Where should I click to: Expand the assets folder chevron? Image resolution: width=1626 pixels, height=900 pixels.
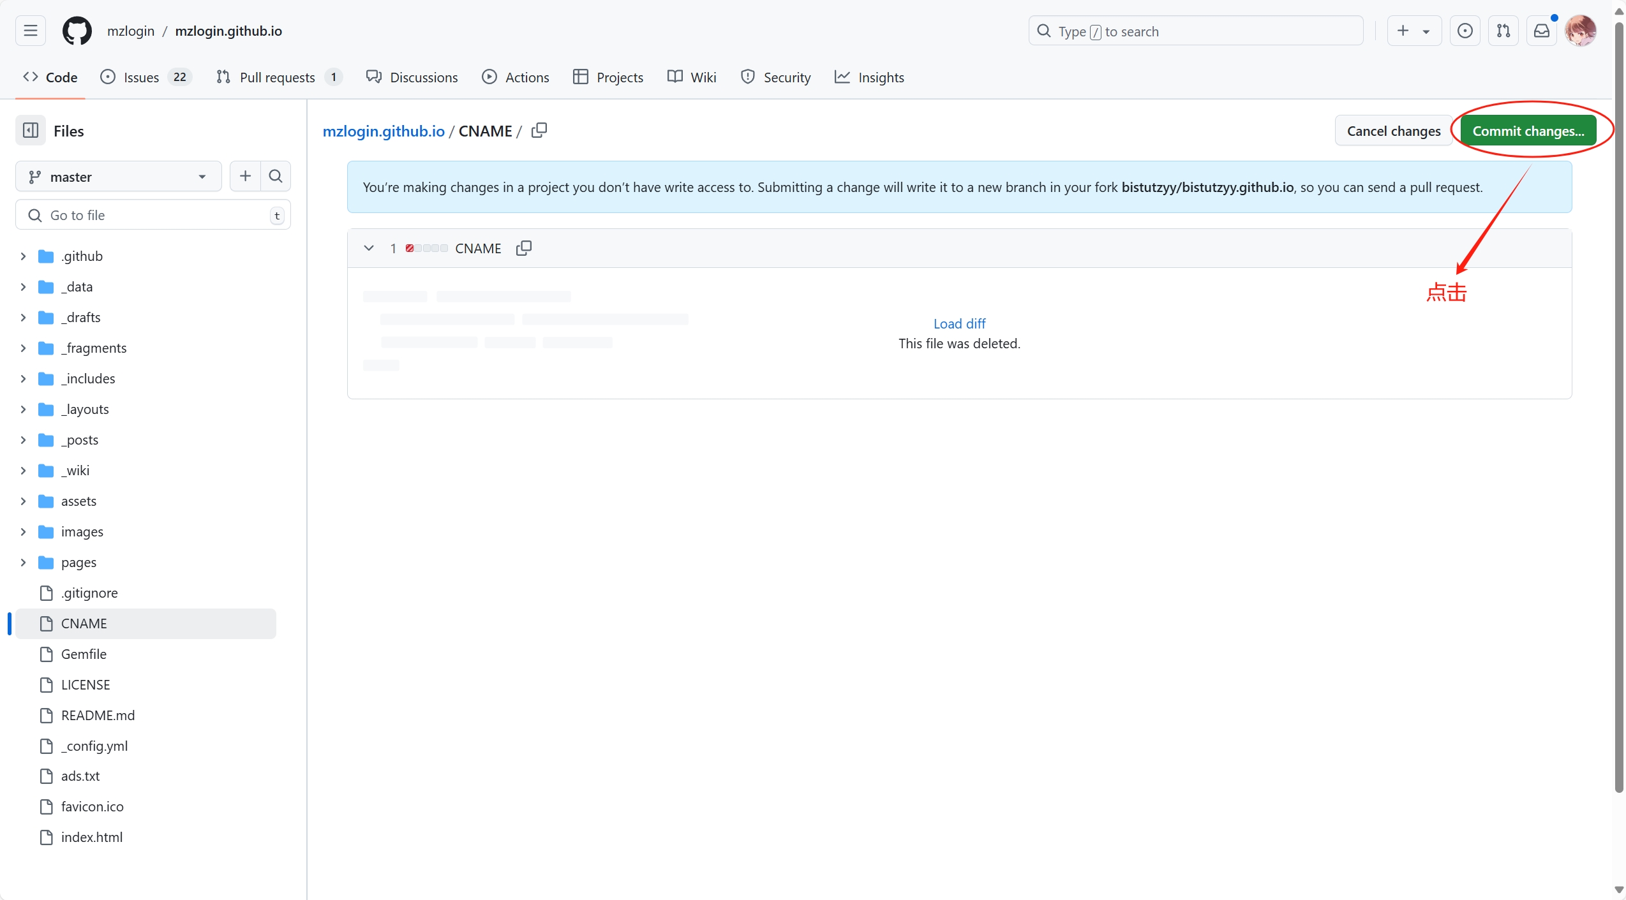pos(23,501)
